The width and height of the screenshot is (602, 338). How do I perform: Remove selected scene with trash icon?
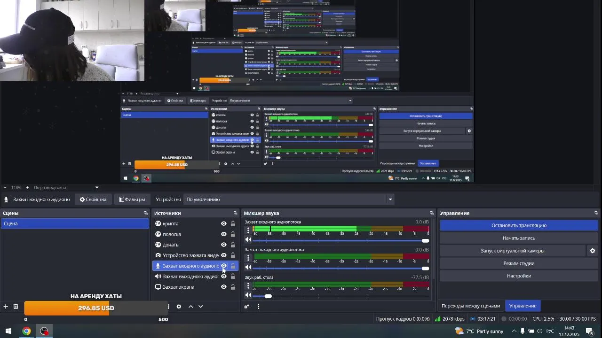[16, 307]
